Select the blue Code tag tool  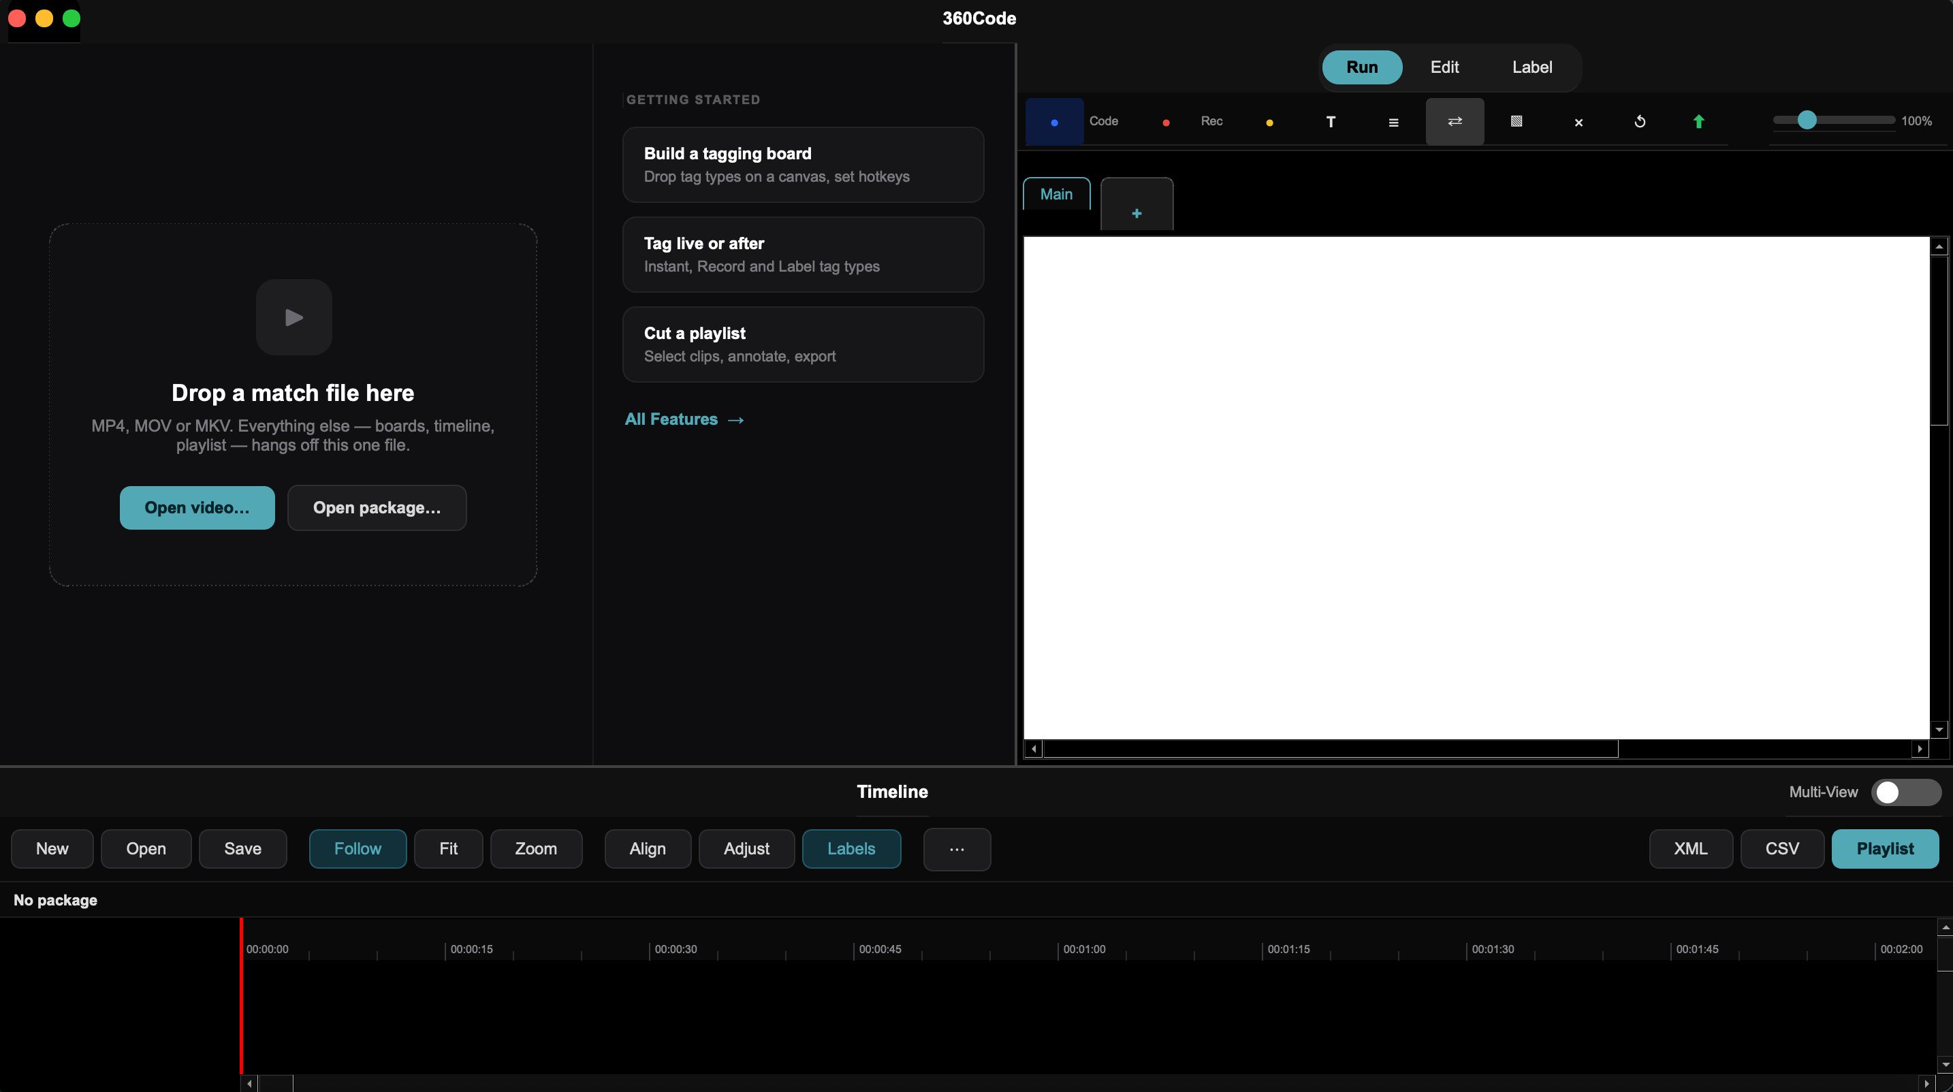click(1055, 121)
